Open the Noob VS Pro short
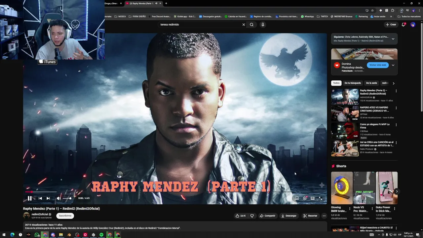The height and width of the screenshot is (238, 423). pyautogui.click(x=364, y=188)
